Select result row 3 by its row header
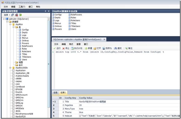Image resolution: width=181 pixels, height=119 pixels. click(x=55, y=109)
